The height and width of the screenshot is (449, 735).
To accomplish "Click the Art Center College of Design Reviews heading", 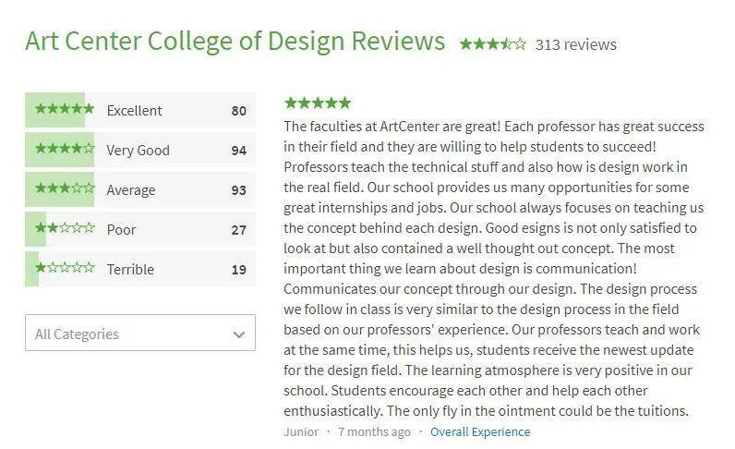I will [x=235, y=42].
